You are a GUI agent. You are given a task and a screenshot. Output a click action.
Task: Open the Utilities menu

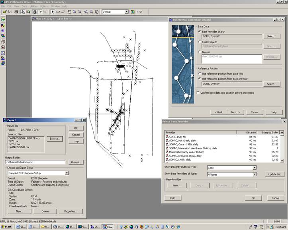tap(33, 6)
